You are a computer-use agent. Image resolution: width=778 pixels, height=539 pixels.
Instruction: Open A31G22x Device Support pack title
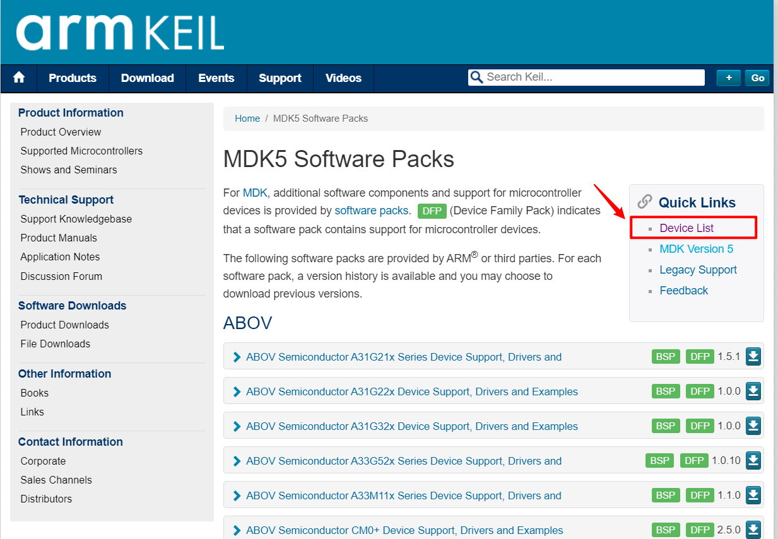(412, 391)
